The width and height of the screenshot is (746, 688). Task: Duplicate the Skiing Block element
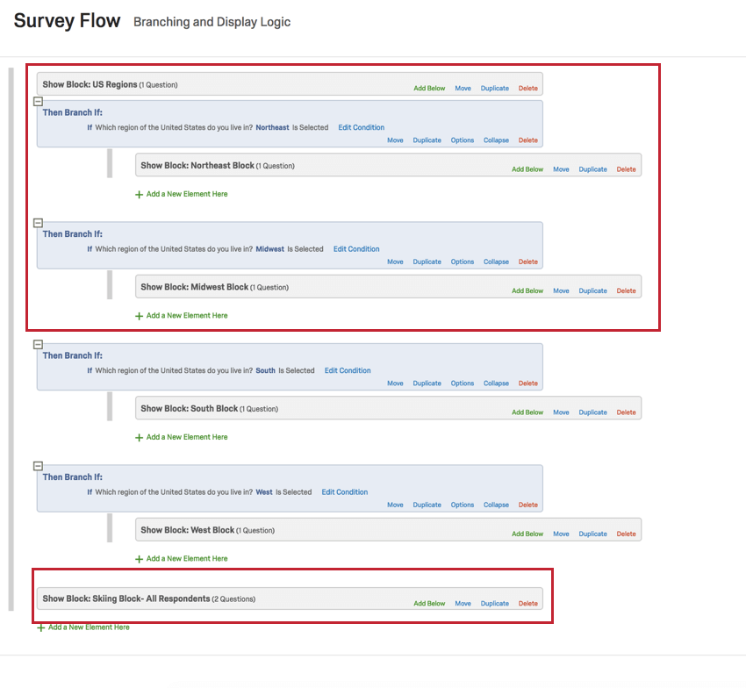point(495,603)
